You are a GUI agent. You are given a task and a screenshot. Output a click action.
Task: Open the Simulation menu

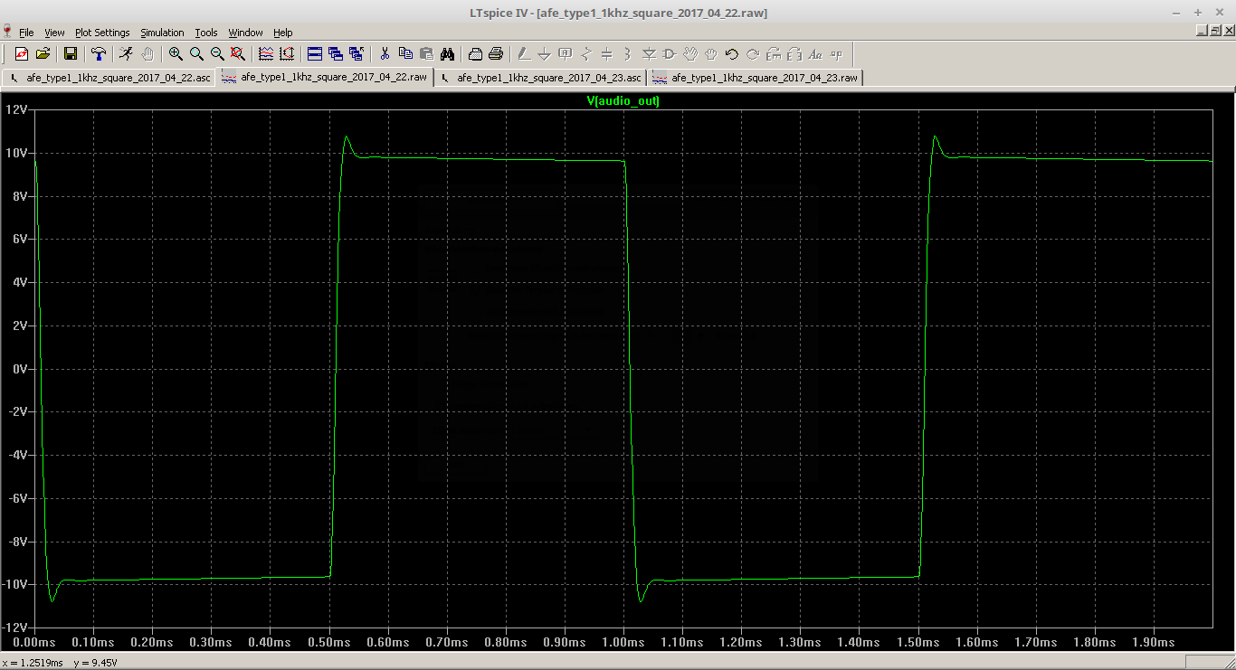pos(162,33)
